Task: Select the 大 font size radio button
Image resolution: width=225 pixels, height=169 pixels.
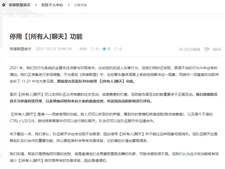Action: tap(93, 49)
